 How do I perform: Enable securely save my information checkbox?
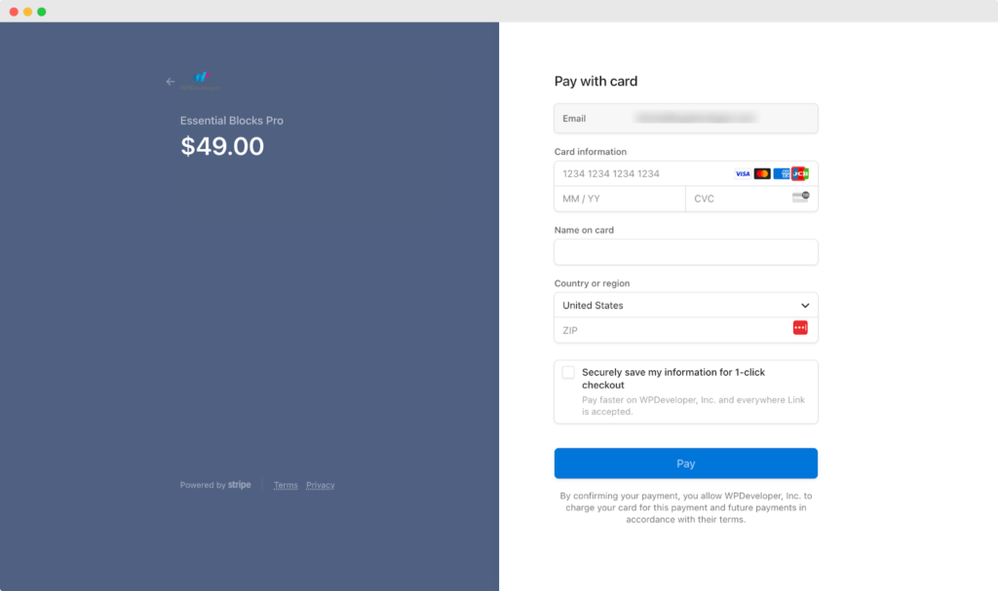[569, 372]
